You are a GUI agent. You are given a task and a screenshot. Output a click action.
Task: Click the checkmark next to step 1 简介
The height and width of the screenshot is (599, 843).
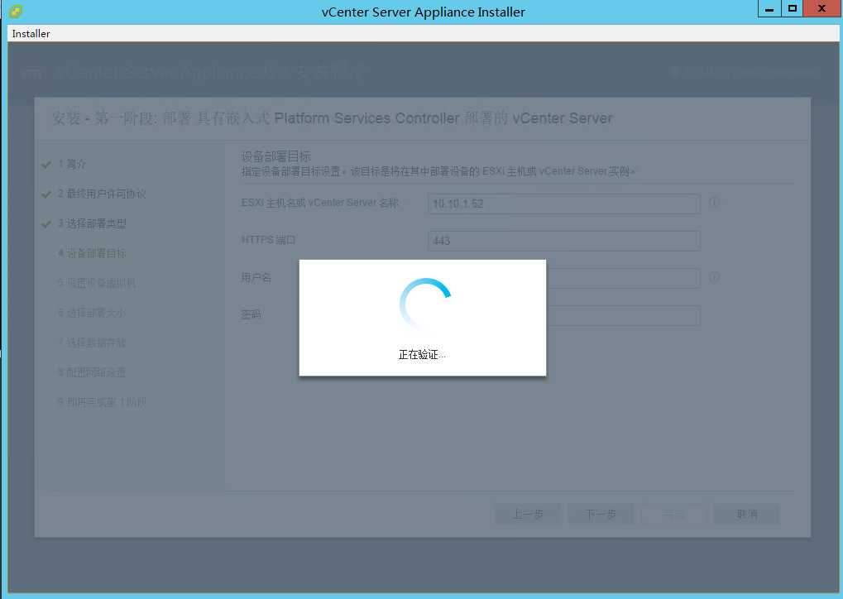click(46, 165)
